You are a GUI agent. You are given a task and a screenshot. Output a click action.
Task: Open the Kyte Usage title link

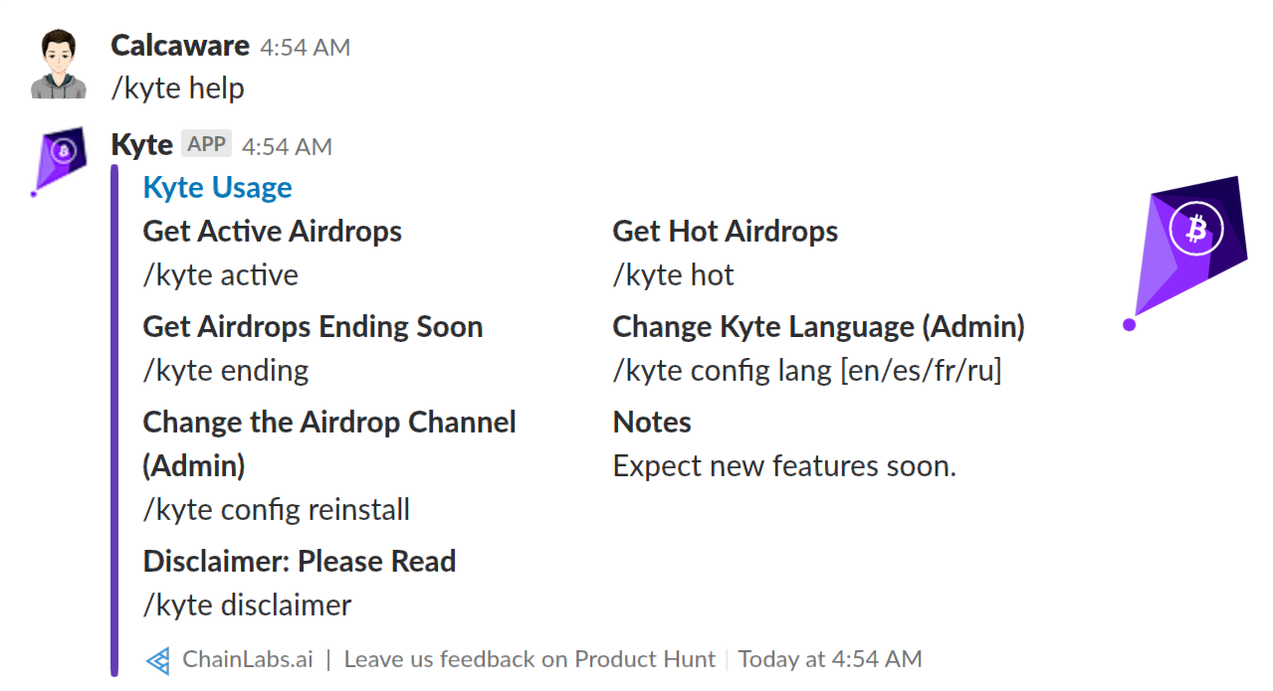pos(218,187)
